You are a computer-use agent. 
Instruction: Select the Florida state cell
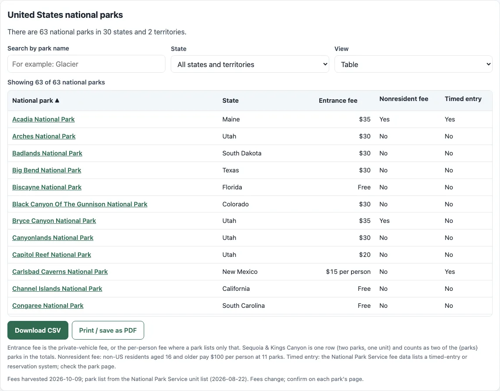click(x=232, y=187)
